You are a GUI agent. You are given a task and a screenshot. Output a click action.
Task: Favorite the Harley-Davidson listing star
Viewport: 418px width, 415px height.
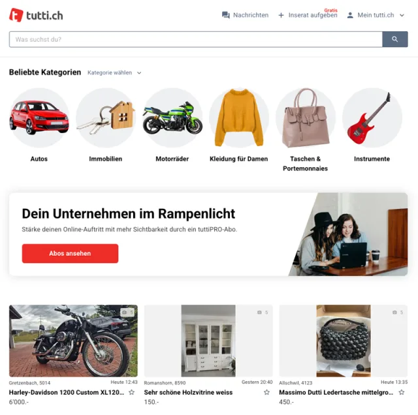(132, 392)
